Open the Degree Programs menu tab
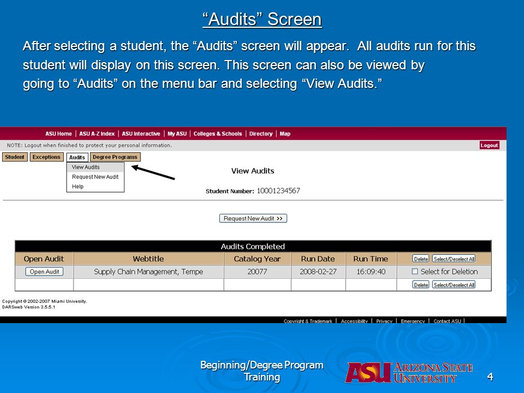524x393 pixels. tap(115, 157)
